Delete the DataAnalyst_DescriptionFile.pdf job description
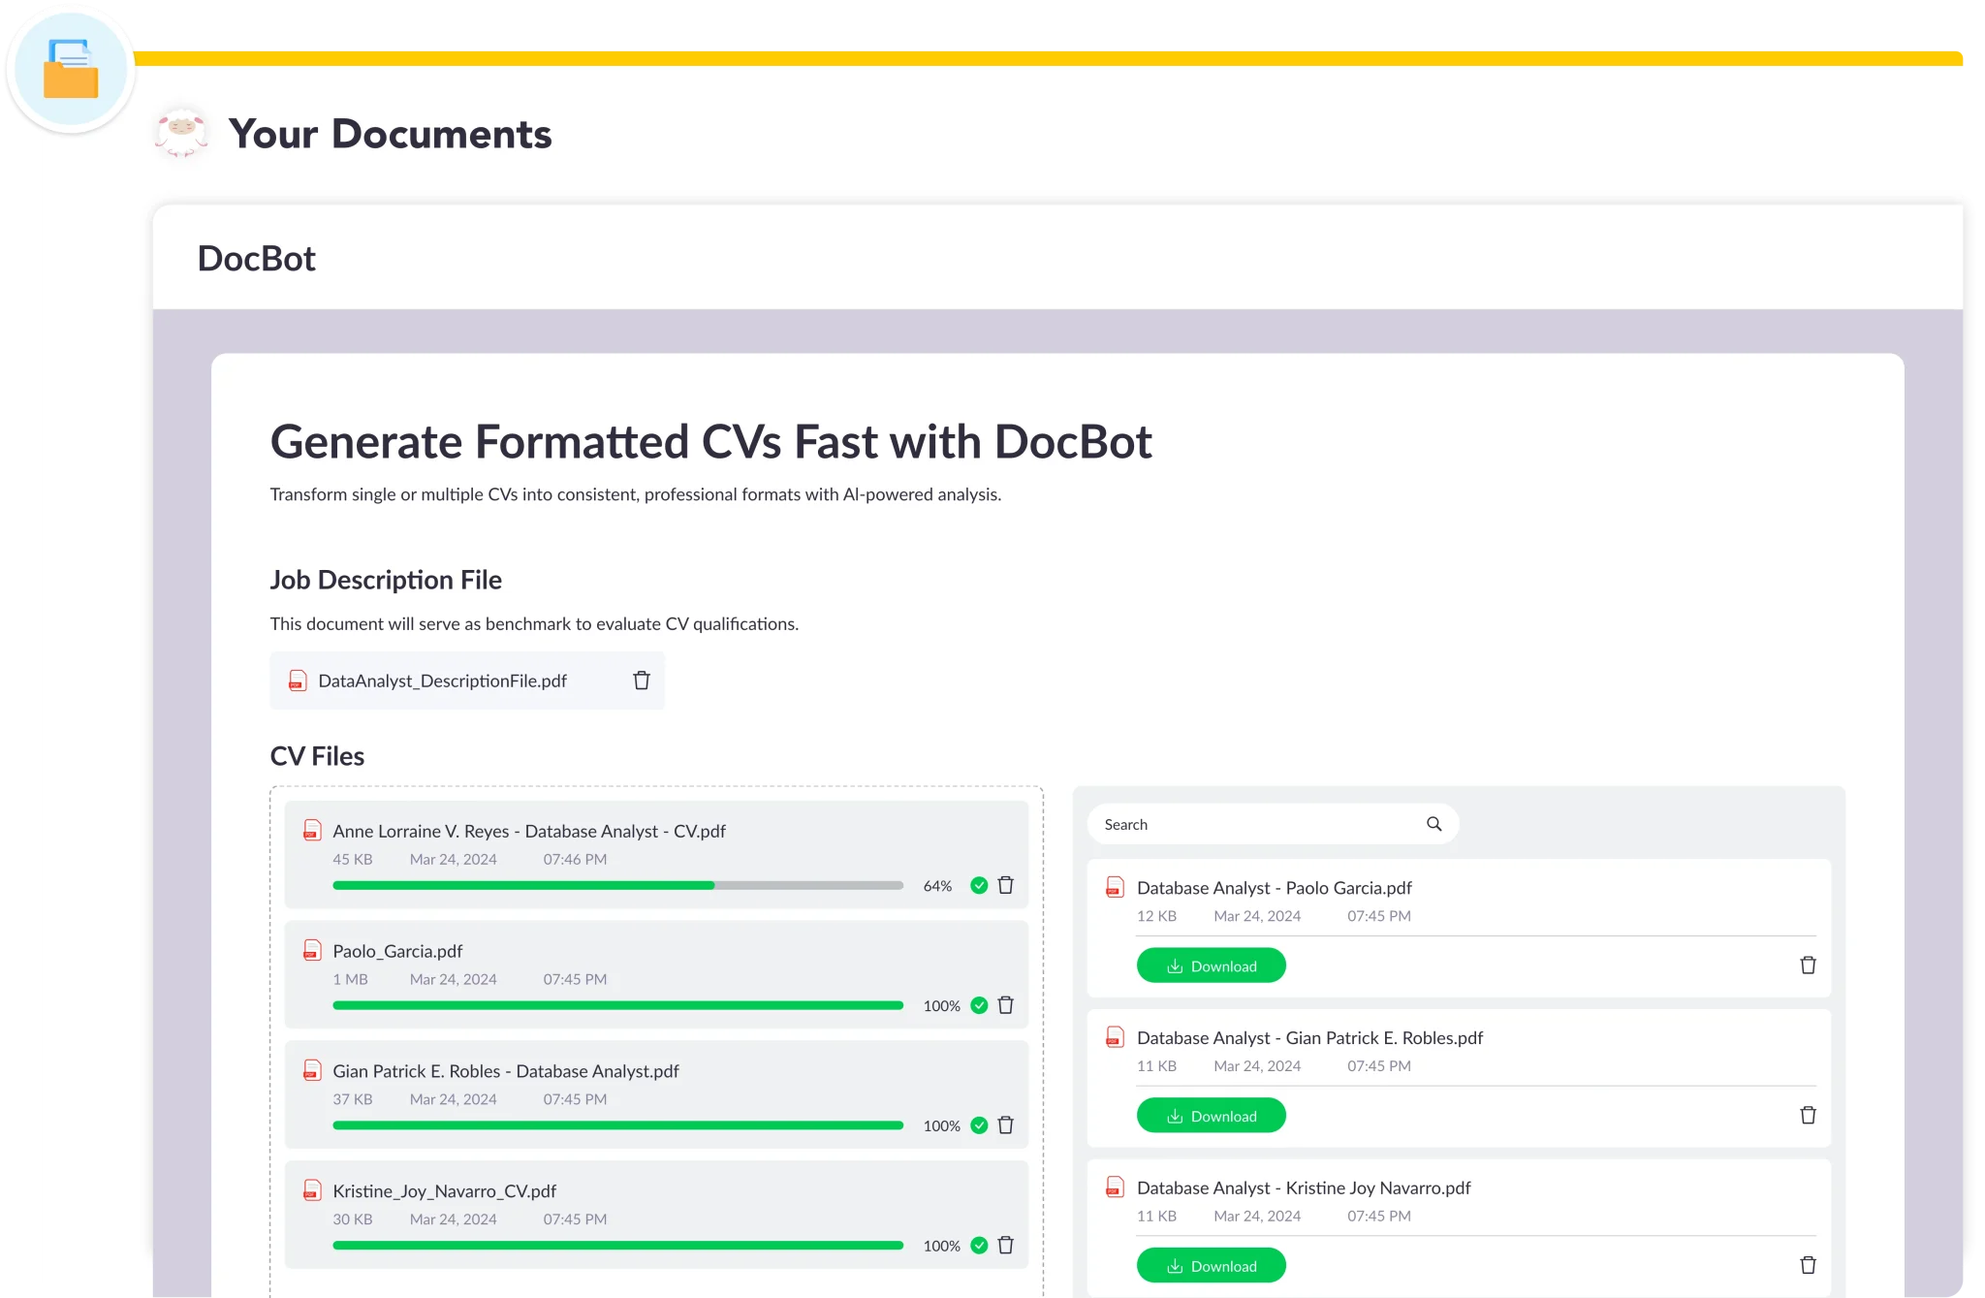1985x1298 pixels. 641,681
